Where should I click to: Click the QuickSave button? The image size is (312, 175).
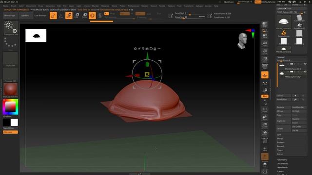[229, 2]
